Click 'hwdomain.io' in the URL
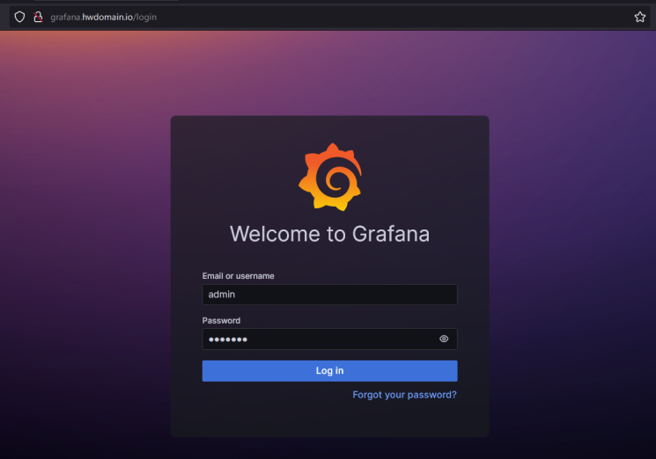656x459 pixels. click(108, 17)
